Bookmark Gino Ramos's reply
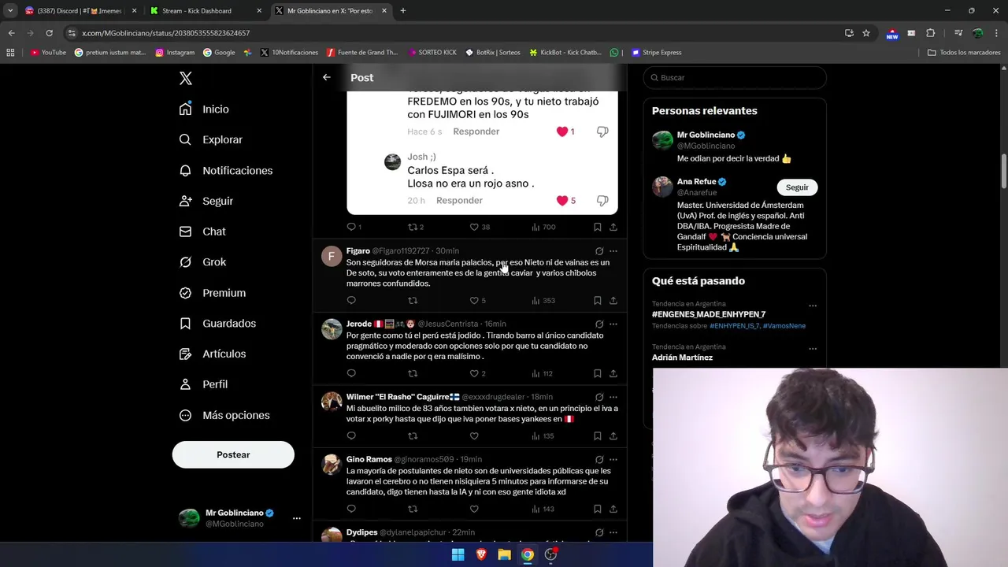This screenshot has height=567, width=1008. point(598,509)
